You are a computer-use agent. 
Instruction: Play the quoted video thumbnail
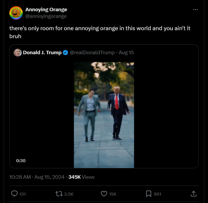click(x=104, y=115)
